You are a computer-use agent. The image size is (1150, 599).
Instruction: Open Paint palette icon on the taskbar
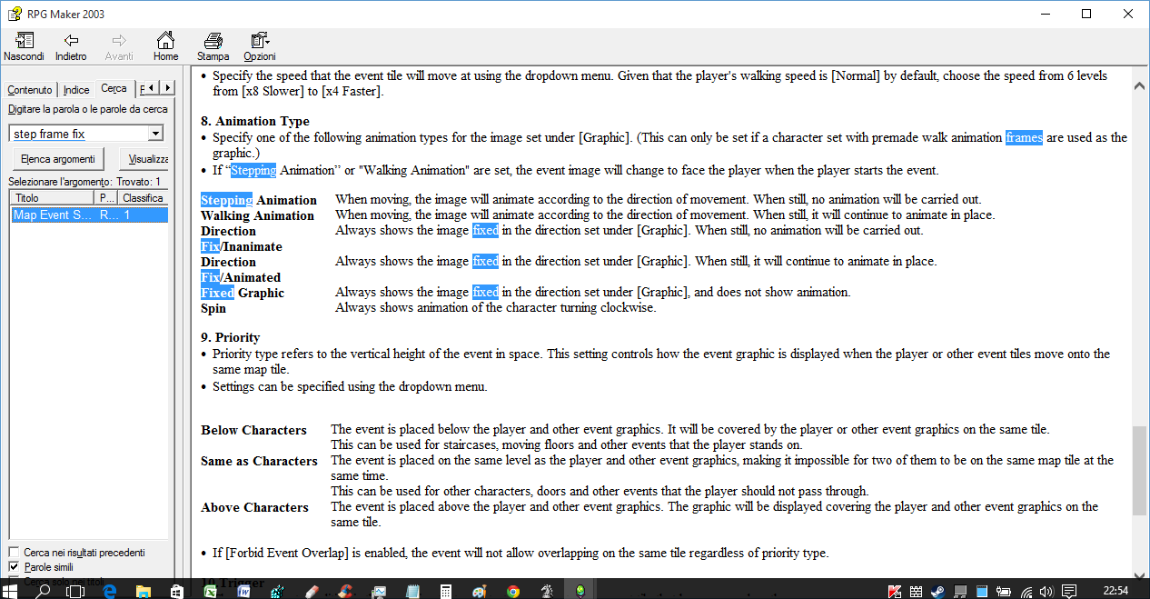480,590
